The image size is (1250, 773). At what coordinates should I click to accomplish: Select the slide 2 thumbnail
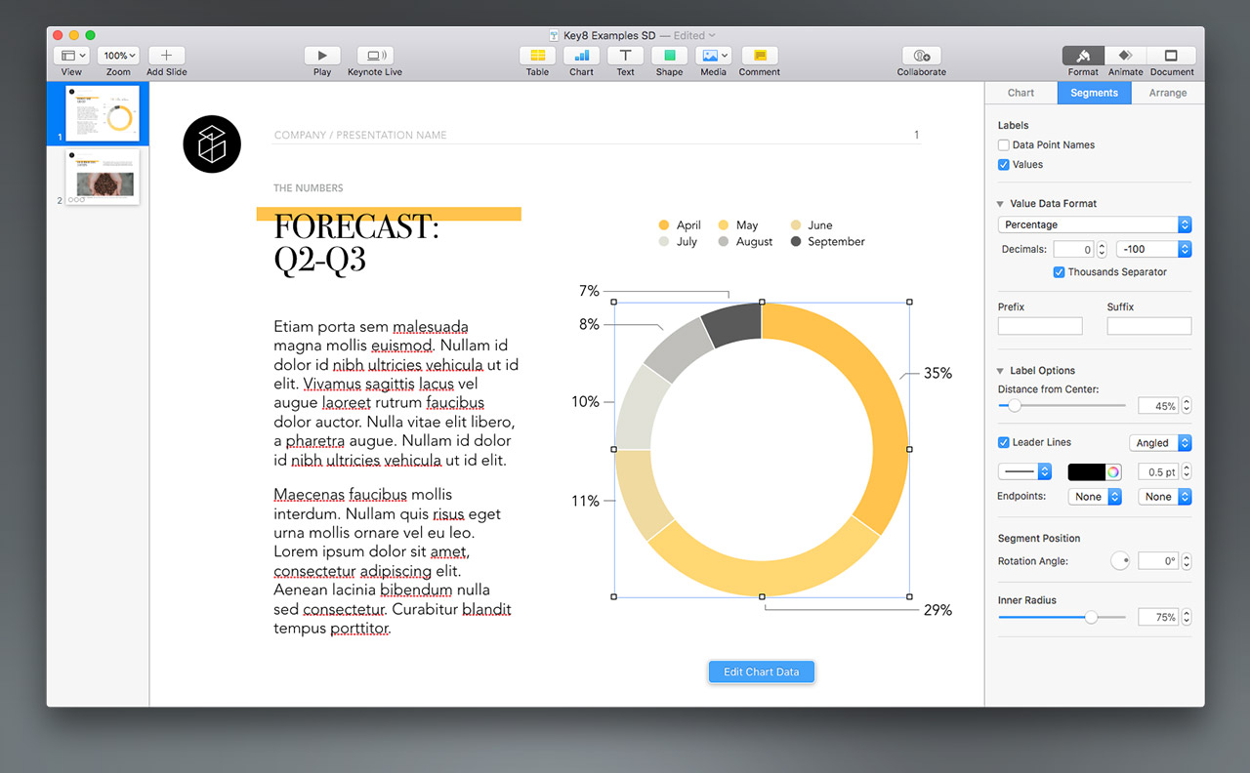103,177
